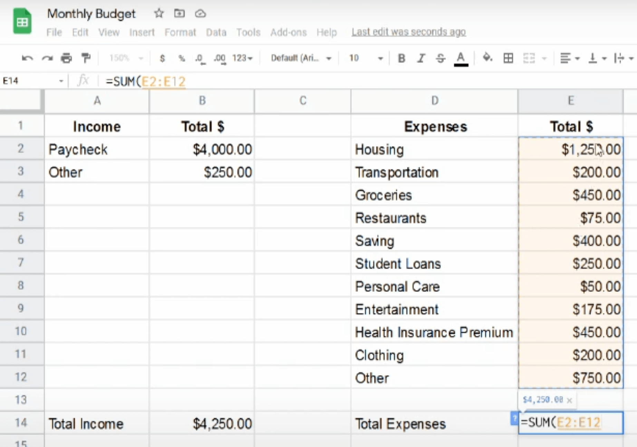
Task: Move document to folder icon
Action: click(x=179, y=13)
